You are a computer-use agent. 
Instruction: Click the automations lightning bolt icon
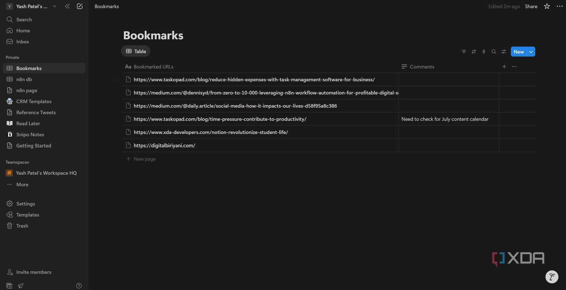tap(484, 51)
